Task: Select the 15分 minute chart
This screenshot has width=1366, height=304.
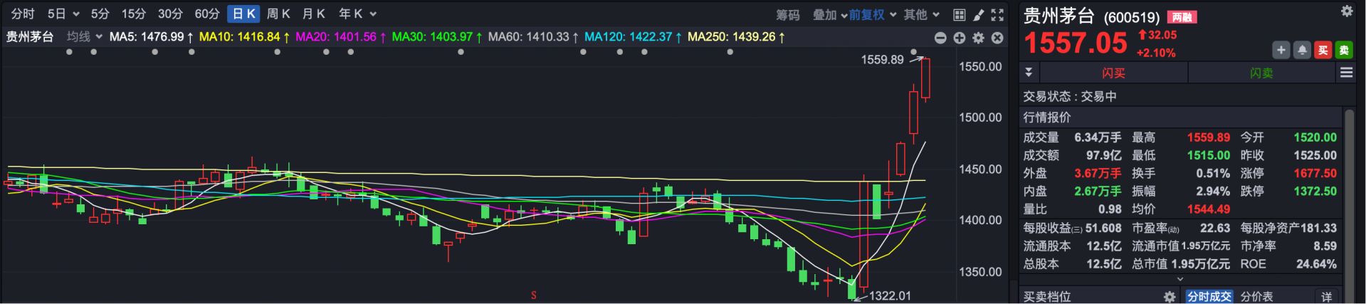Action: (x=133, y=14)
